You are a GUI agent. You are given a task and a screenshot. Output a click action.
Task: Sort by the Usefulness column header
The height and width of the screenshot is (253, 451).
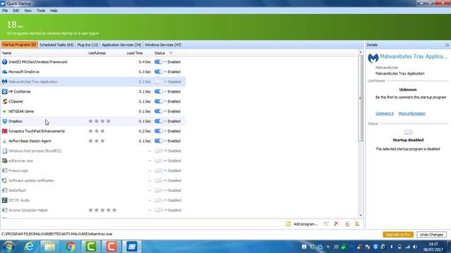click(97, 53)
